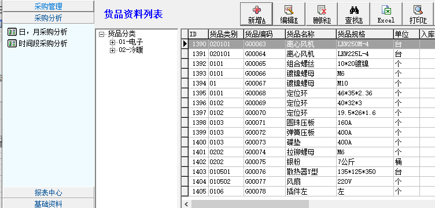Click the 19.5*26*1.6 specification cell
The width and height of the screenshot is (435, 208).
click(365, 113)
